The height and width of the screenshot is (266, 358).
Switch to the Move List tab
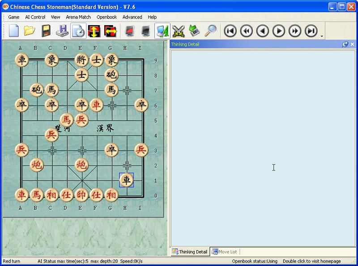pos(225,252)
